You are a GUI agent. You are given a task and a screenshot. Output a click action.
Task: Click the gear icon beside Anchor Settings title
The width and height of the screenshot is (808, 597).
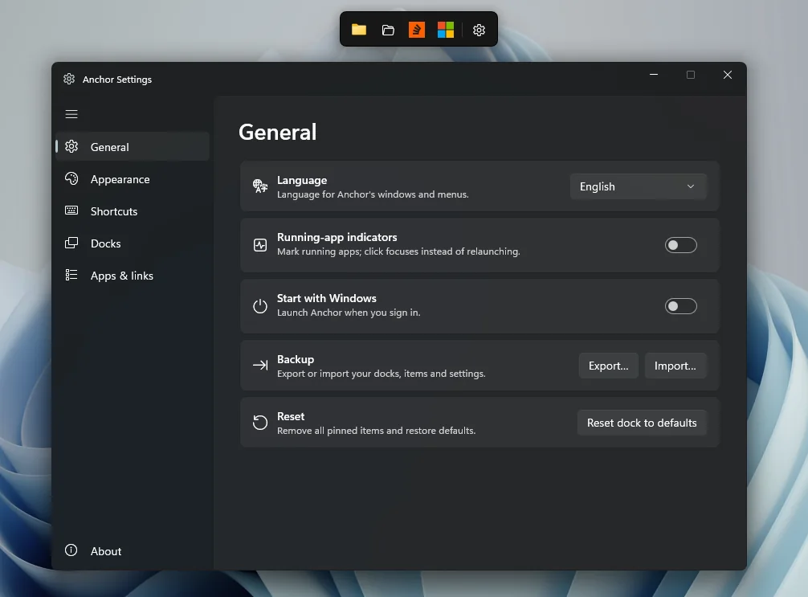[69, 79]
